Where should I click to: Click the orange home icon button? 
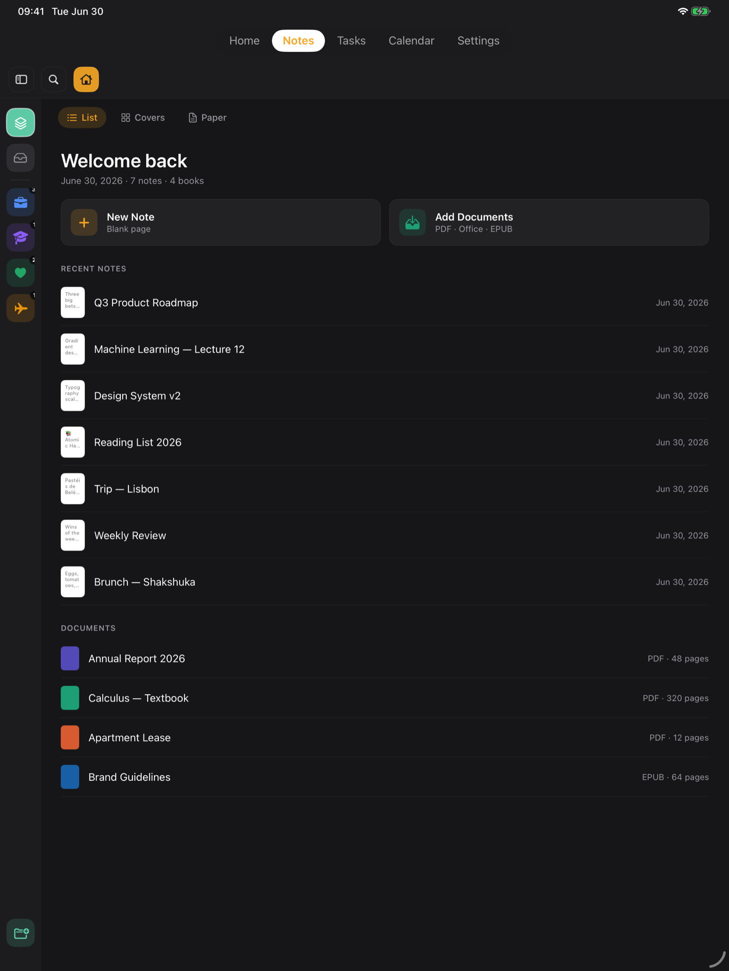click(86, 80)
